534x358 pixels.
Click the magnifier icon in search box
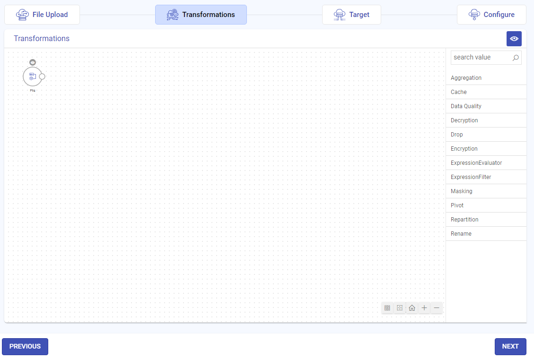click(516, 58)
